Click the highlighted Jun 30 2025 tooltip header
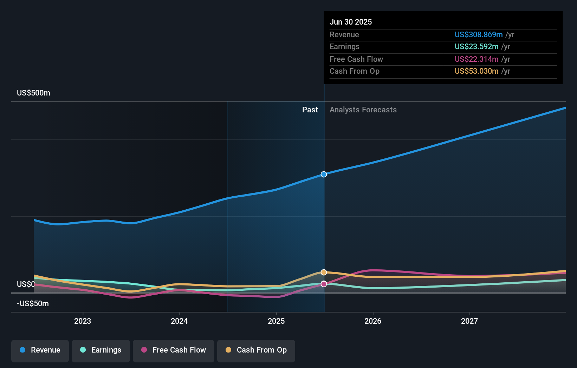This screenshot has height=368, width=577. tap(351, 22)
